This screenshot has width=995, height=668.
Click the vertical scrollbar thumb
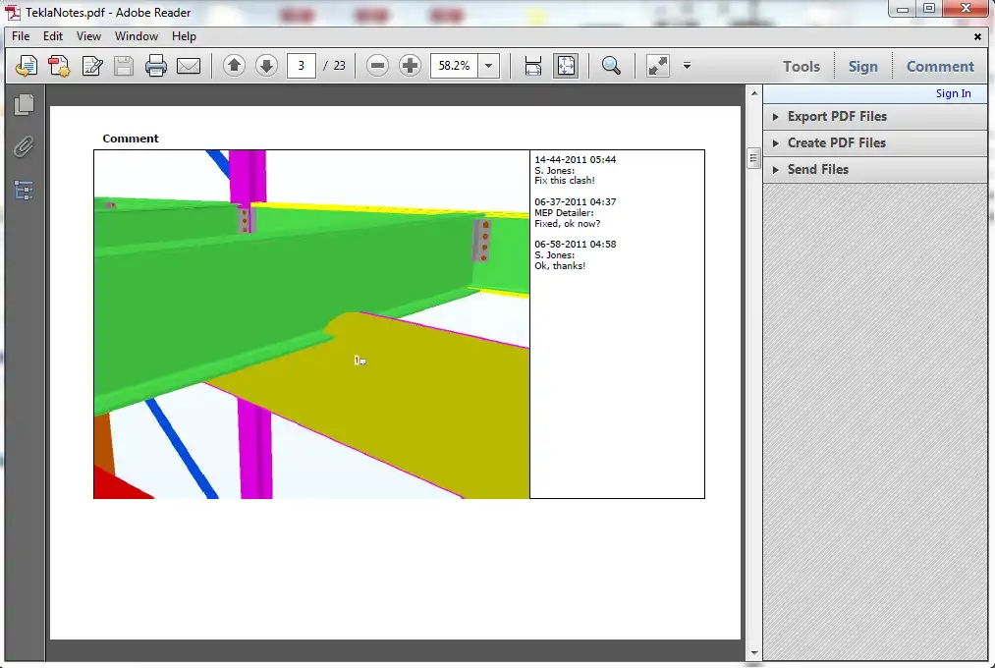pyautogui.click(x=753, y=158)
